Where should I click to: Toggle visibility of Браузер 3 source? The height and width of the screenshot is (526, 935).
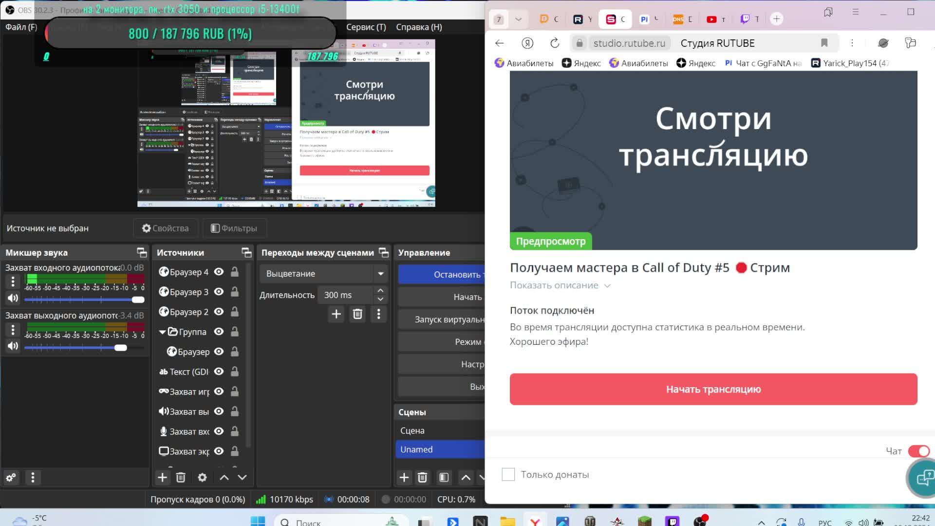tap(219, 292)
